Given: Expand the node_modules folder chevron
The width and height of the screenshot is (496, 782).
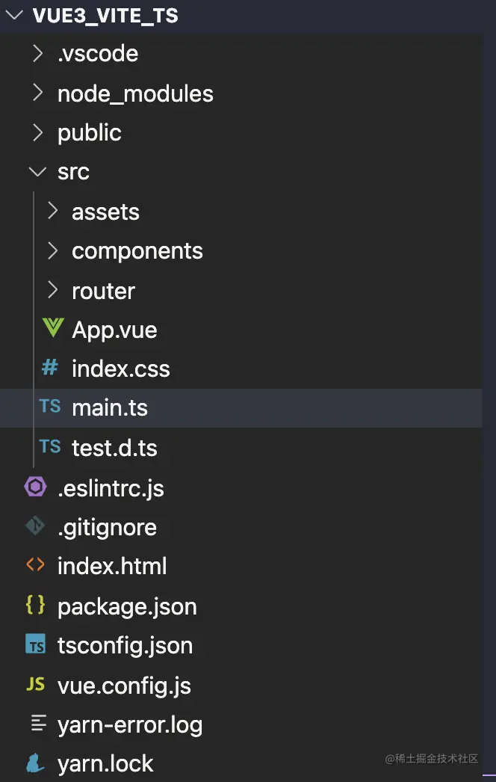Looking at the screenshot, I should 37,93.
